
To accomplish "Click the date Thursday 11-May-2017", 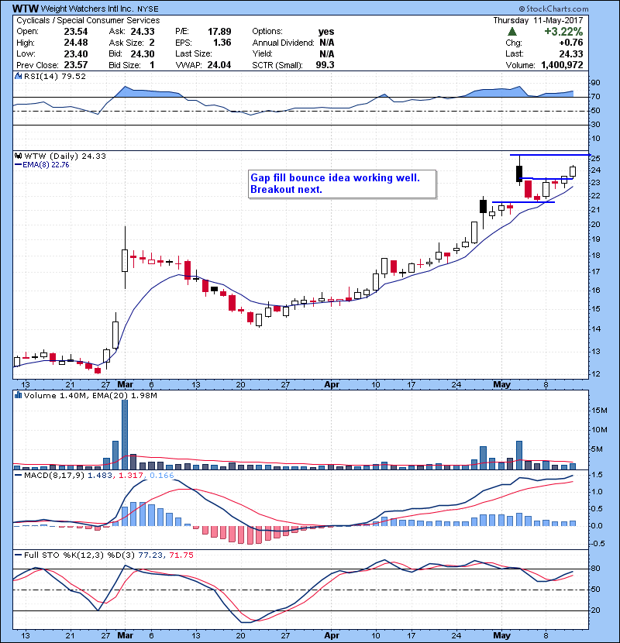I will pos(538,20).
